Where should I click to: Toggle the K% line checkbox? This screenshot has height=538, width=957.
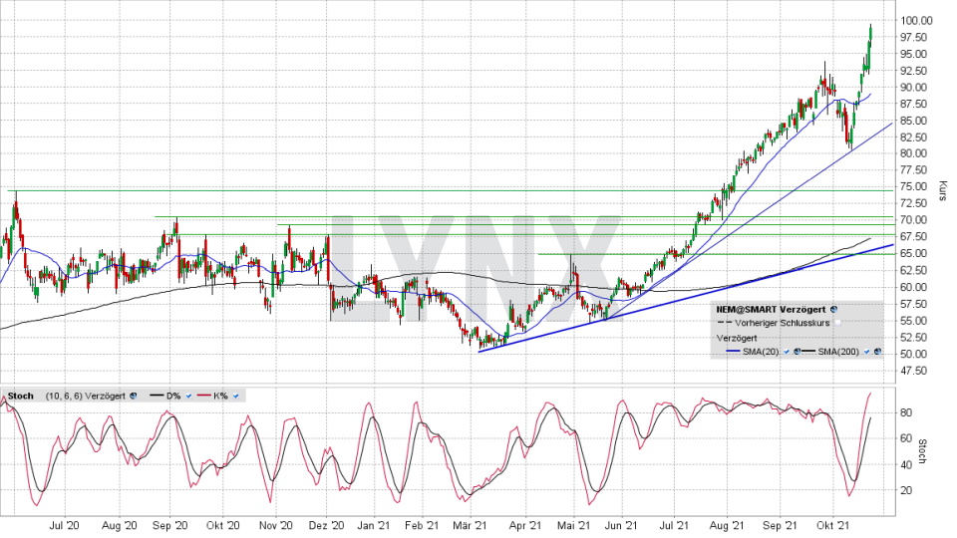click(x=236, y=396)
